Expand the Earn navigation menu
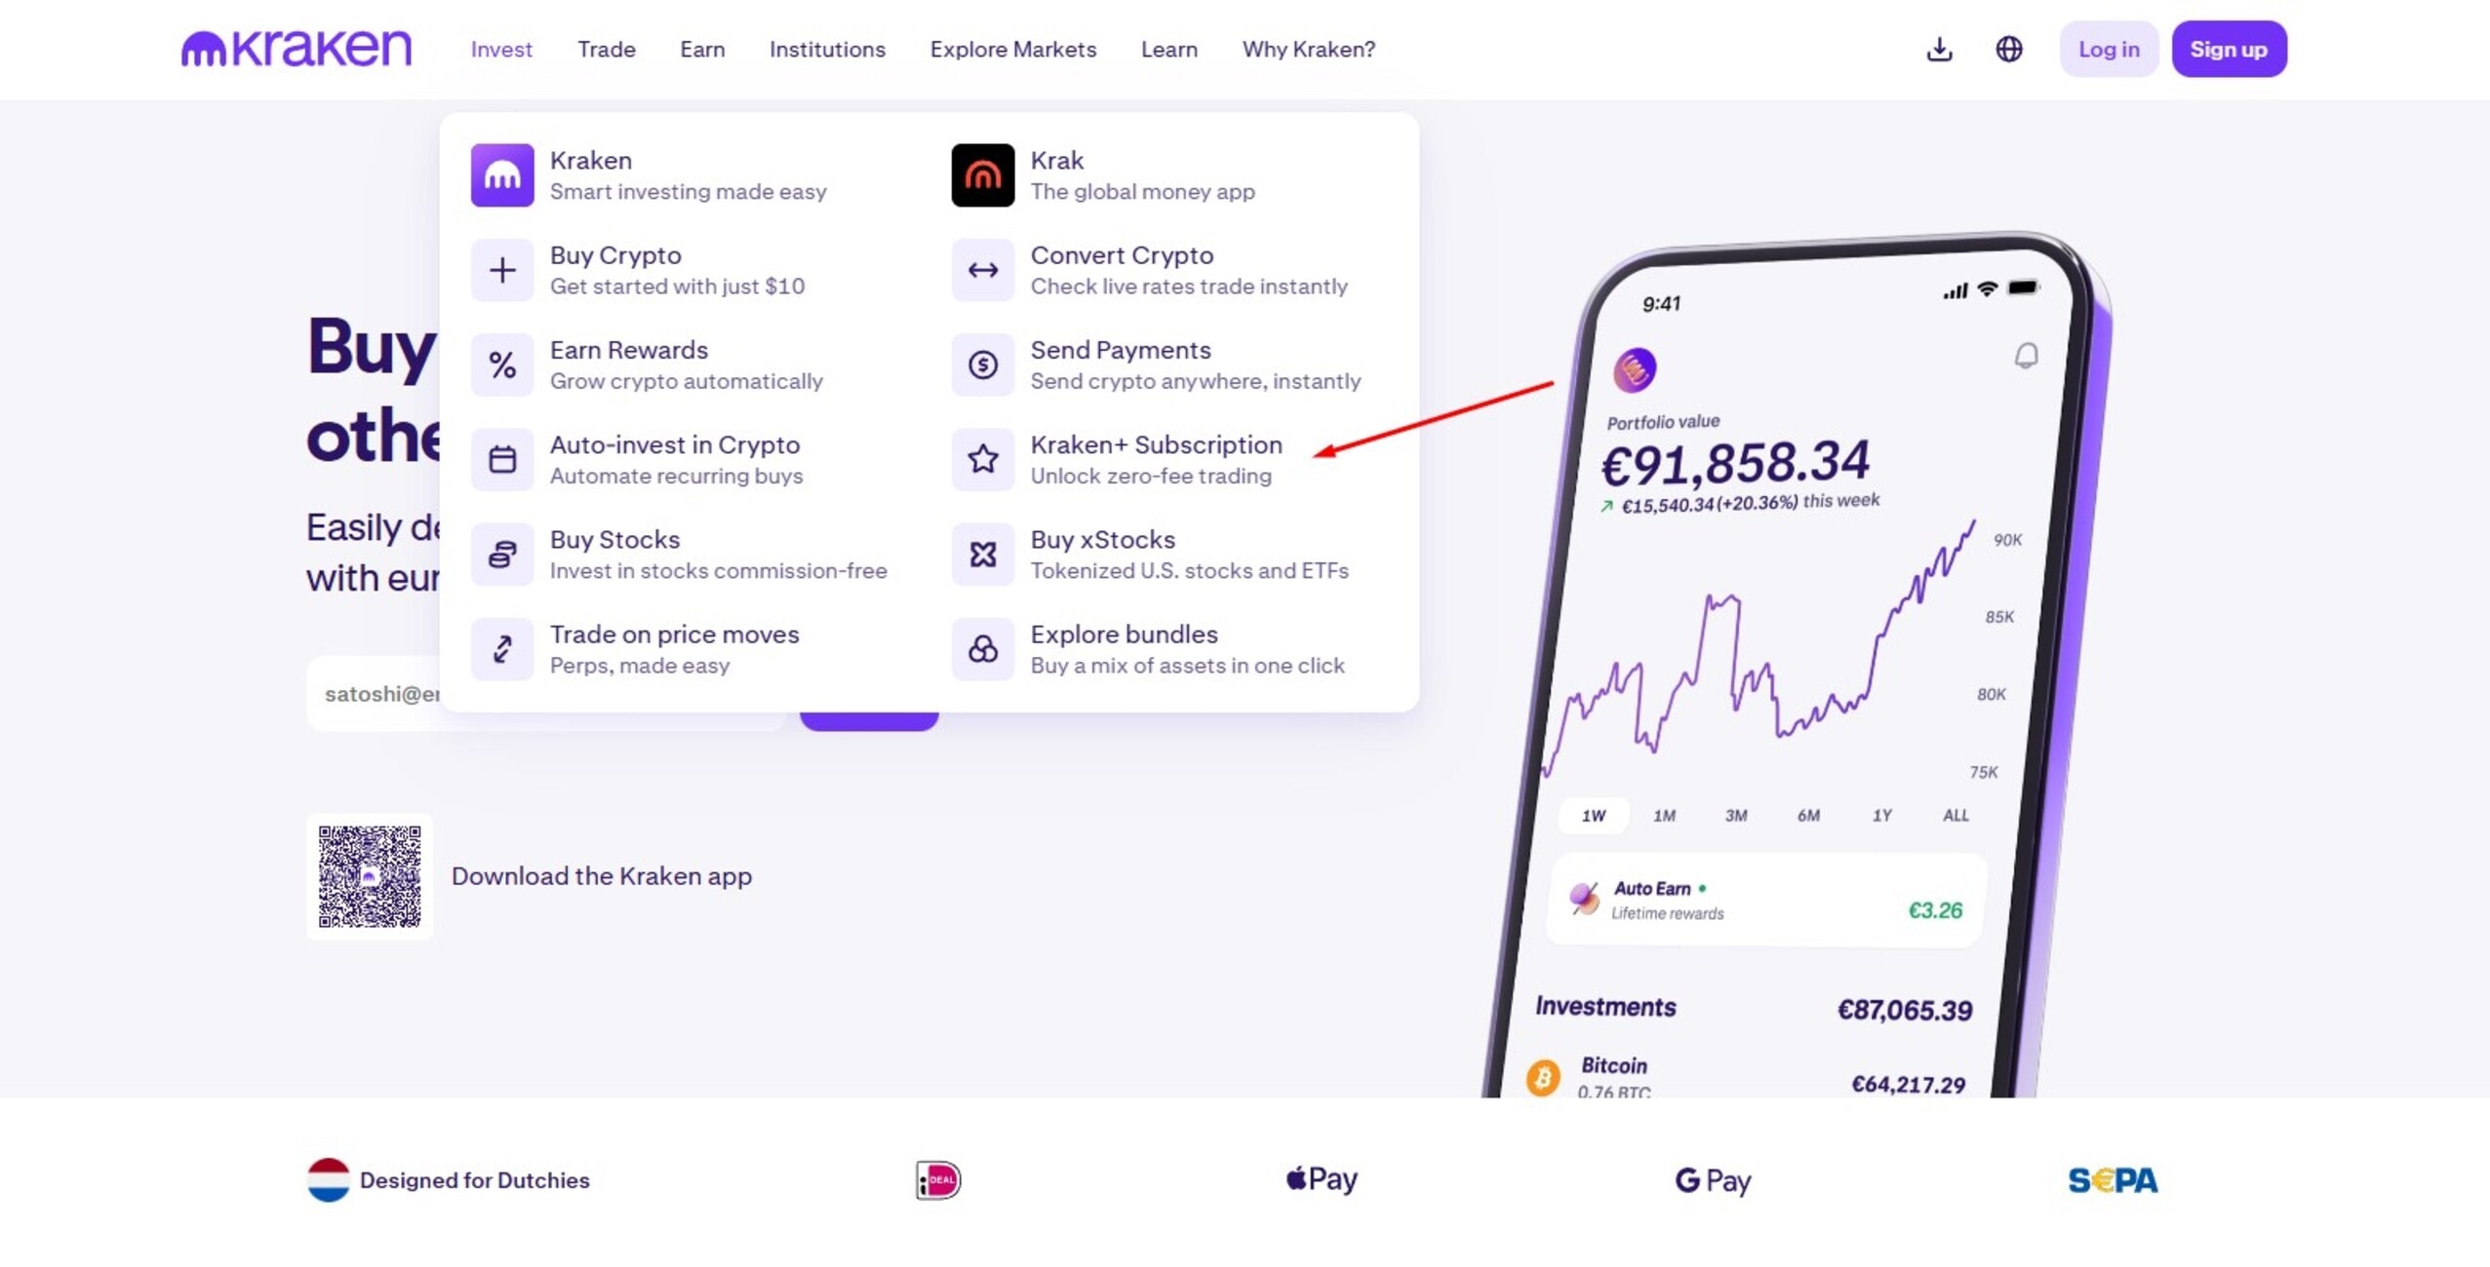Viewport: 2490px width, 1267px height. [701, 49]
